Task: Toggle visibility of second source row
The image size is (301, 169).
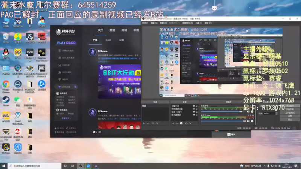Action: pyautogui.click(x=194, y=109)
